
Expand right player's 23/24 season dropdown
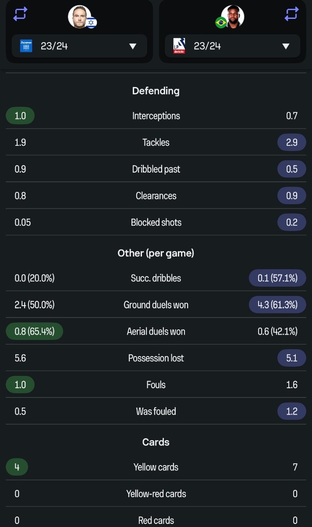pos(233,46)
